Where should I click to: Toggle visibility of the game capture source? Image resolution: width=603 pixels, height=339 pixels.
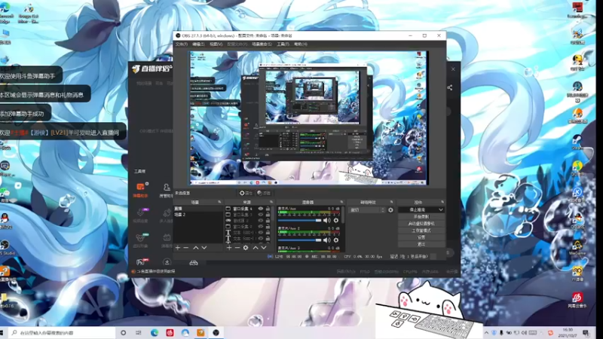[261, 221]
